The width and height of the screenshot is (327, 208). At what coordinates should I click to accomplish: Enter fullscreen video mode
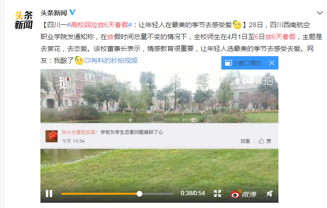(x=218, y=193)
